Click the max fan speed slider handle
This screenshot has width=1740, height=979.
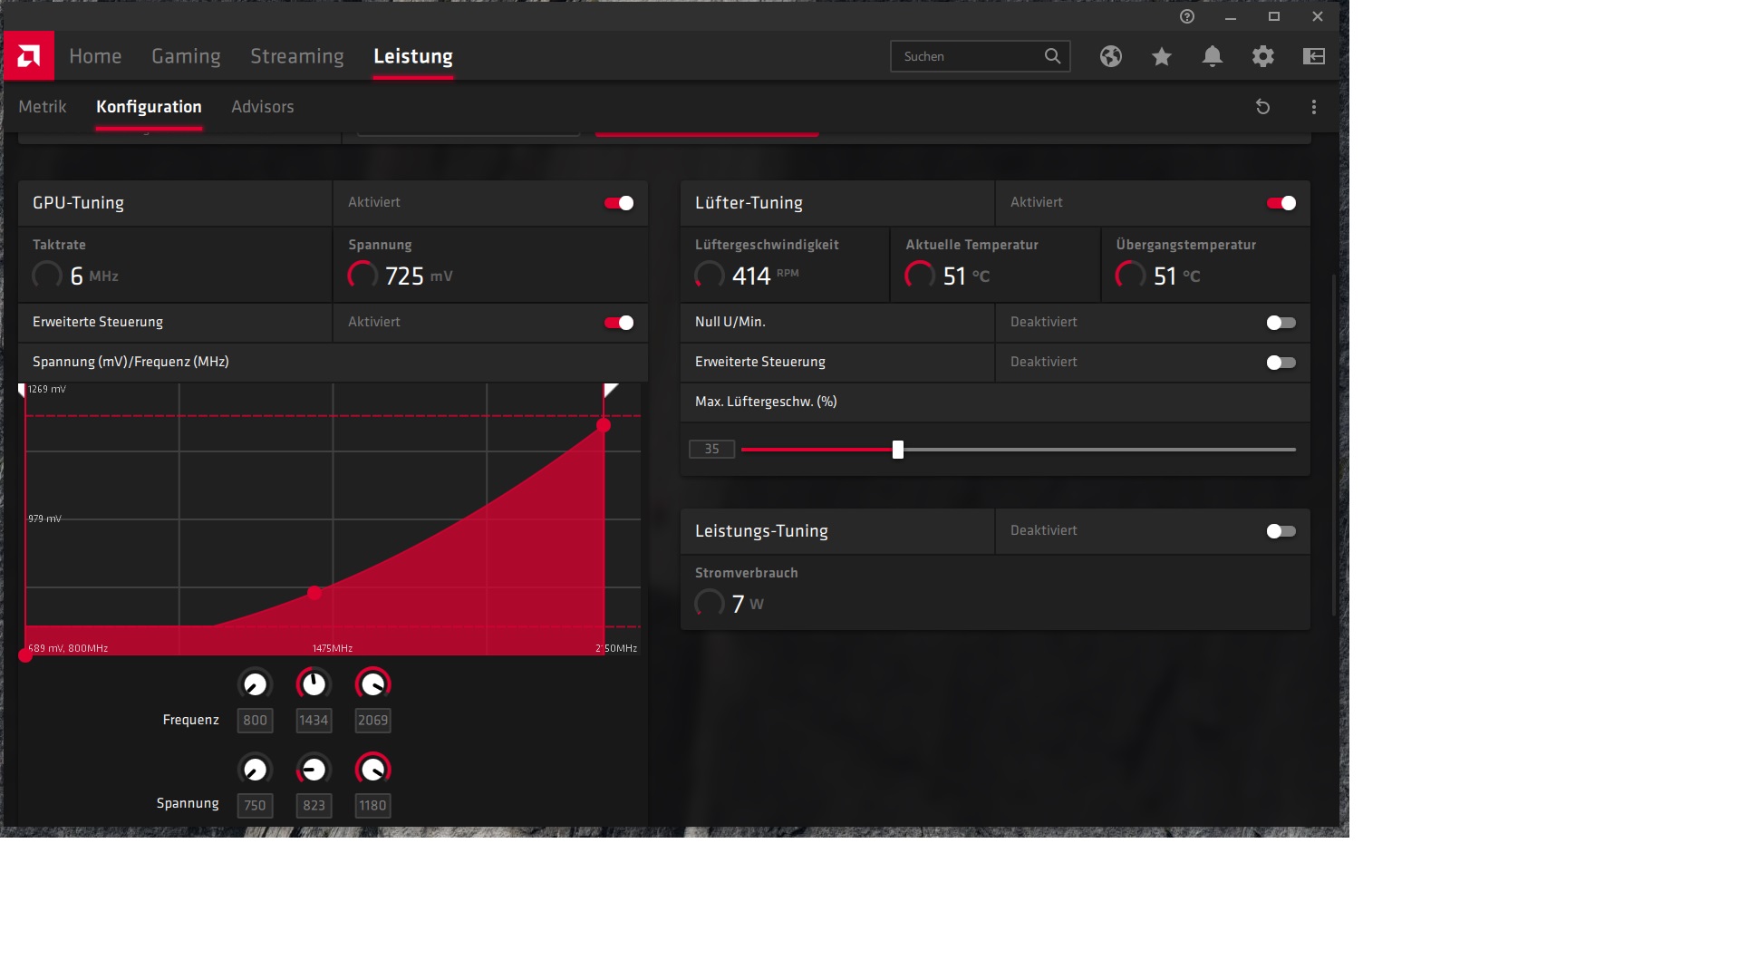click(x=898, y=450)
